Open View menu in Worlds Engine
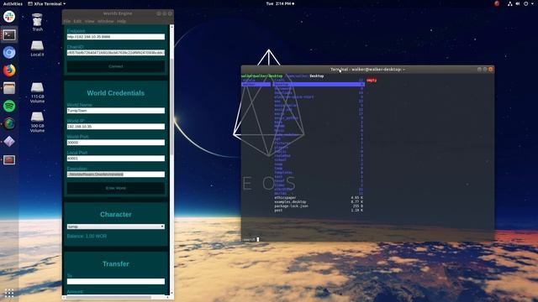 coord(90,21)
